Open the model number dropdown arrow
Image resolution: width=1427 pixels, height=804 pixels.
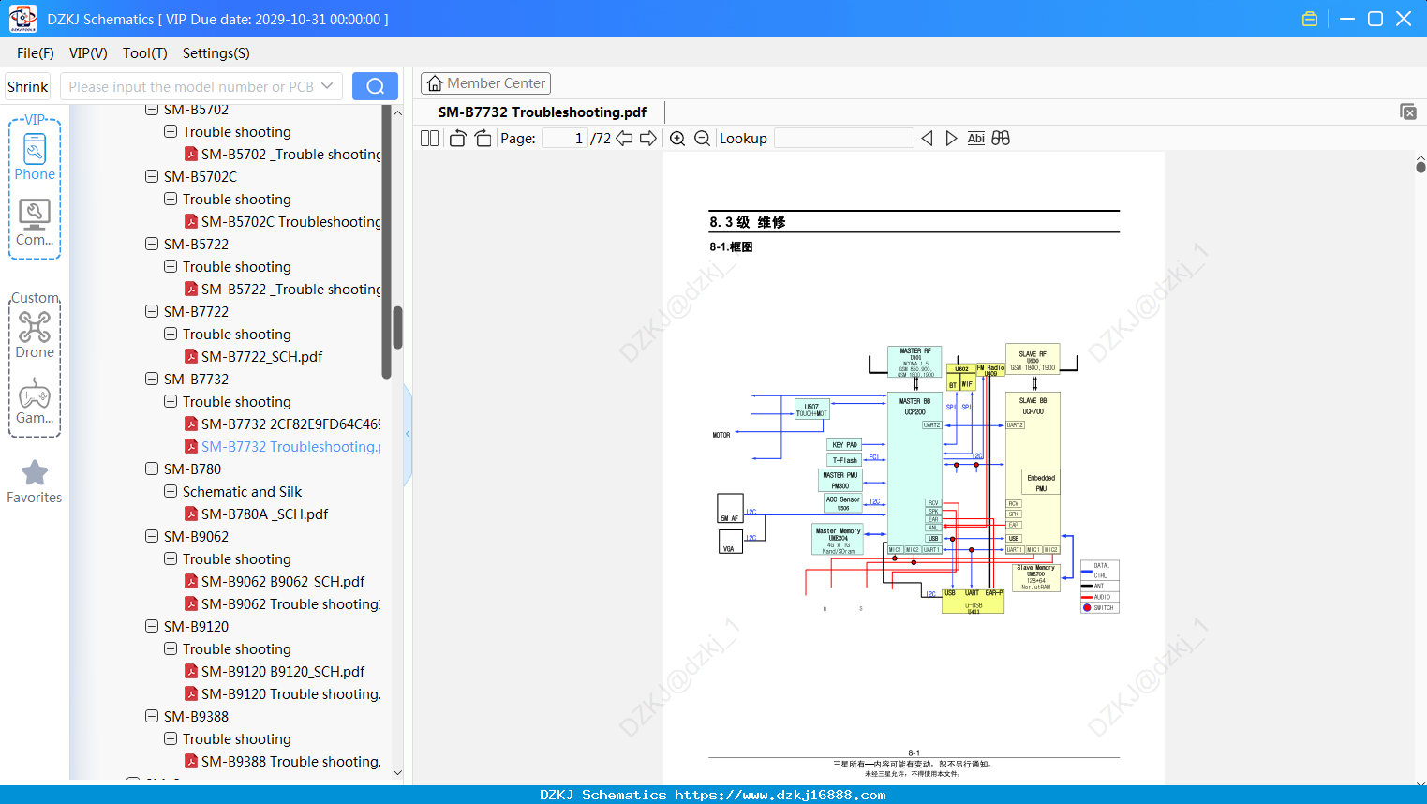coord(327,86)
